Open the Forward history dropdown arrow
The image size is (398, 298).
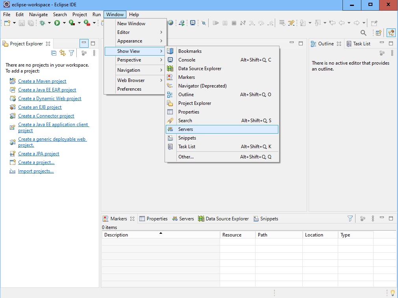[364, 23]
